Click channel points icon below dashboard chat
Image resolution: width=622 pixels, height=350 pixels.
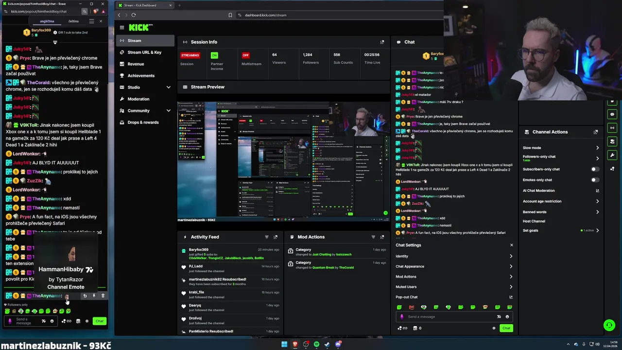[402, 328]
